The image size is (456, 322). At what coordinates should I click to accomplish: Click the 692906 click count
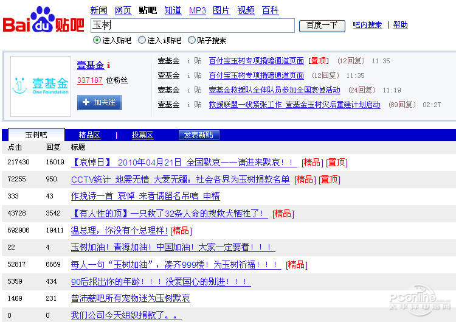(18, 230)
